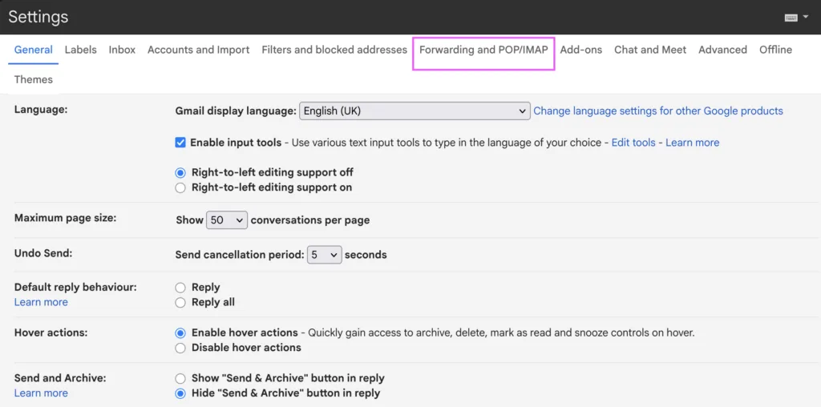Go to the Offline tab
This screenshot has width=821, height=407.
point(775,50)
